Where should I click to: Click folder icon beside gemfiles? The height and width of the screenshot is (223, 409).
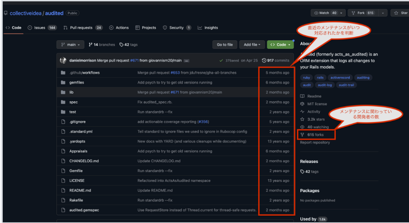[x=63, y=83]
